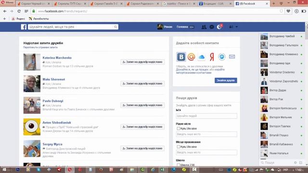The width and height of the screenshot is (308, 173).
Task: Import contacts from VK icon
Action: (x=181, y=57)
